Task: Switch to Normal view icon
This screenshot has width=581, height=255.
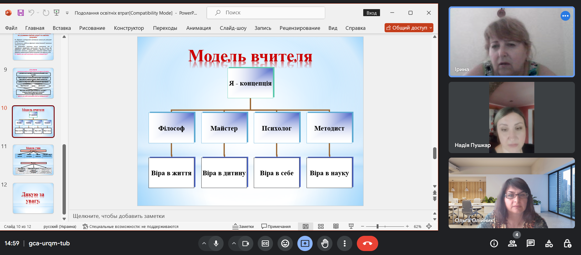Action: point(306,226)
